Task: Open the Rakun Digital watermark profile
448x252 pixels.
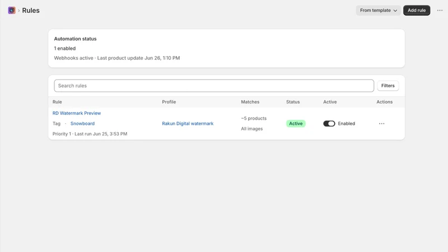Action: [188, 123]
